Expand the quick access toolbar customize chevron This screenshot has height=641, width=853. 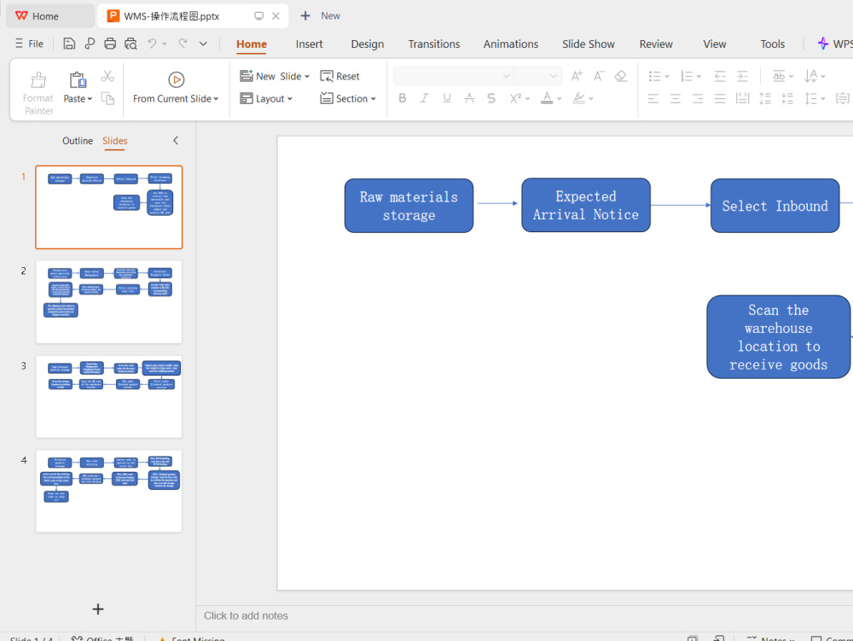(203, 44)
